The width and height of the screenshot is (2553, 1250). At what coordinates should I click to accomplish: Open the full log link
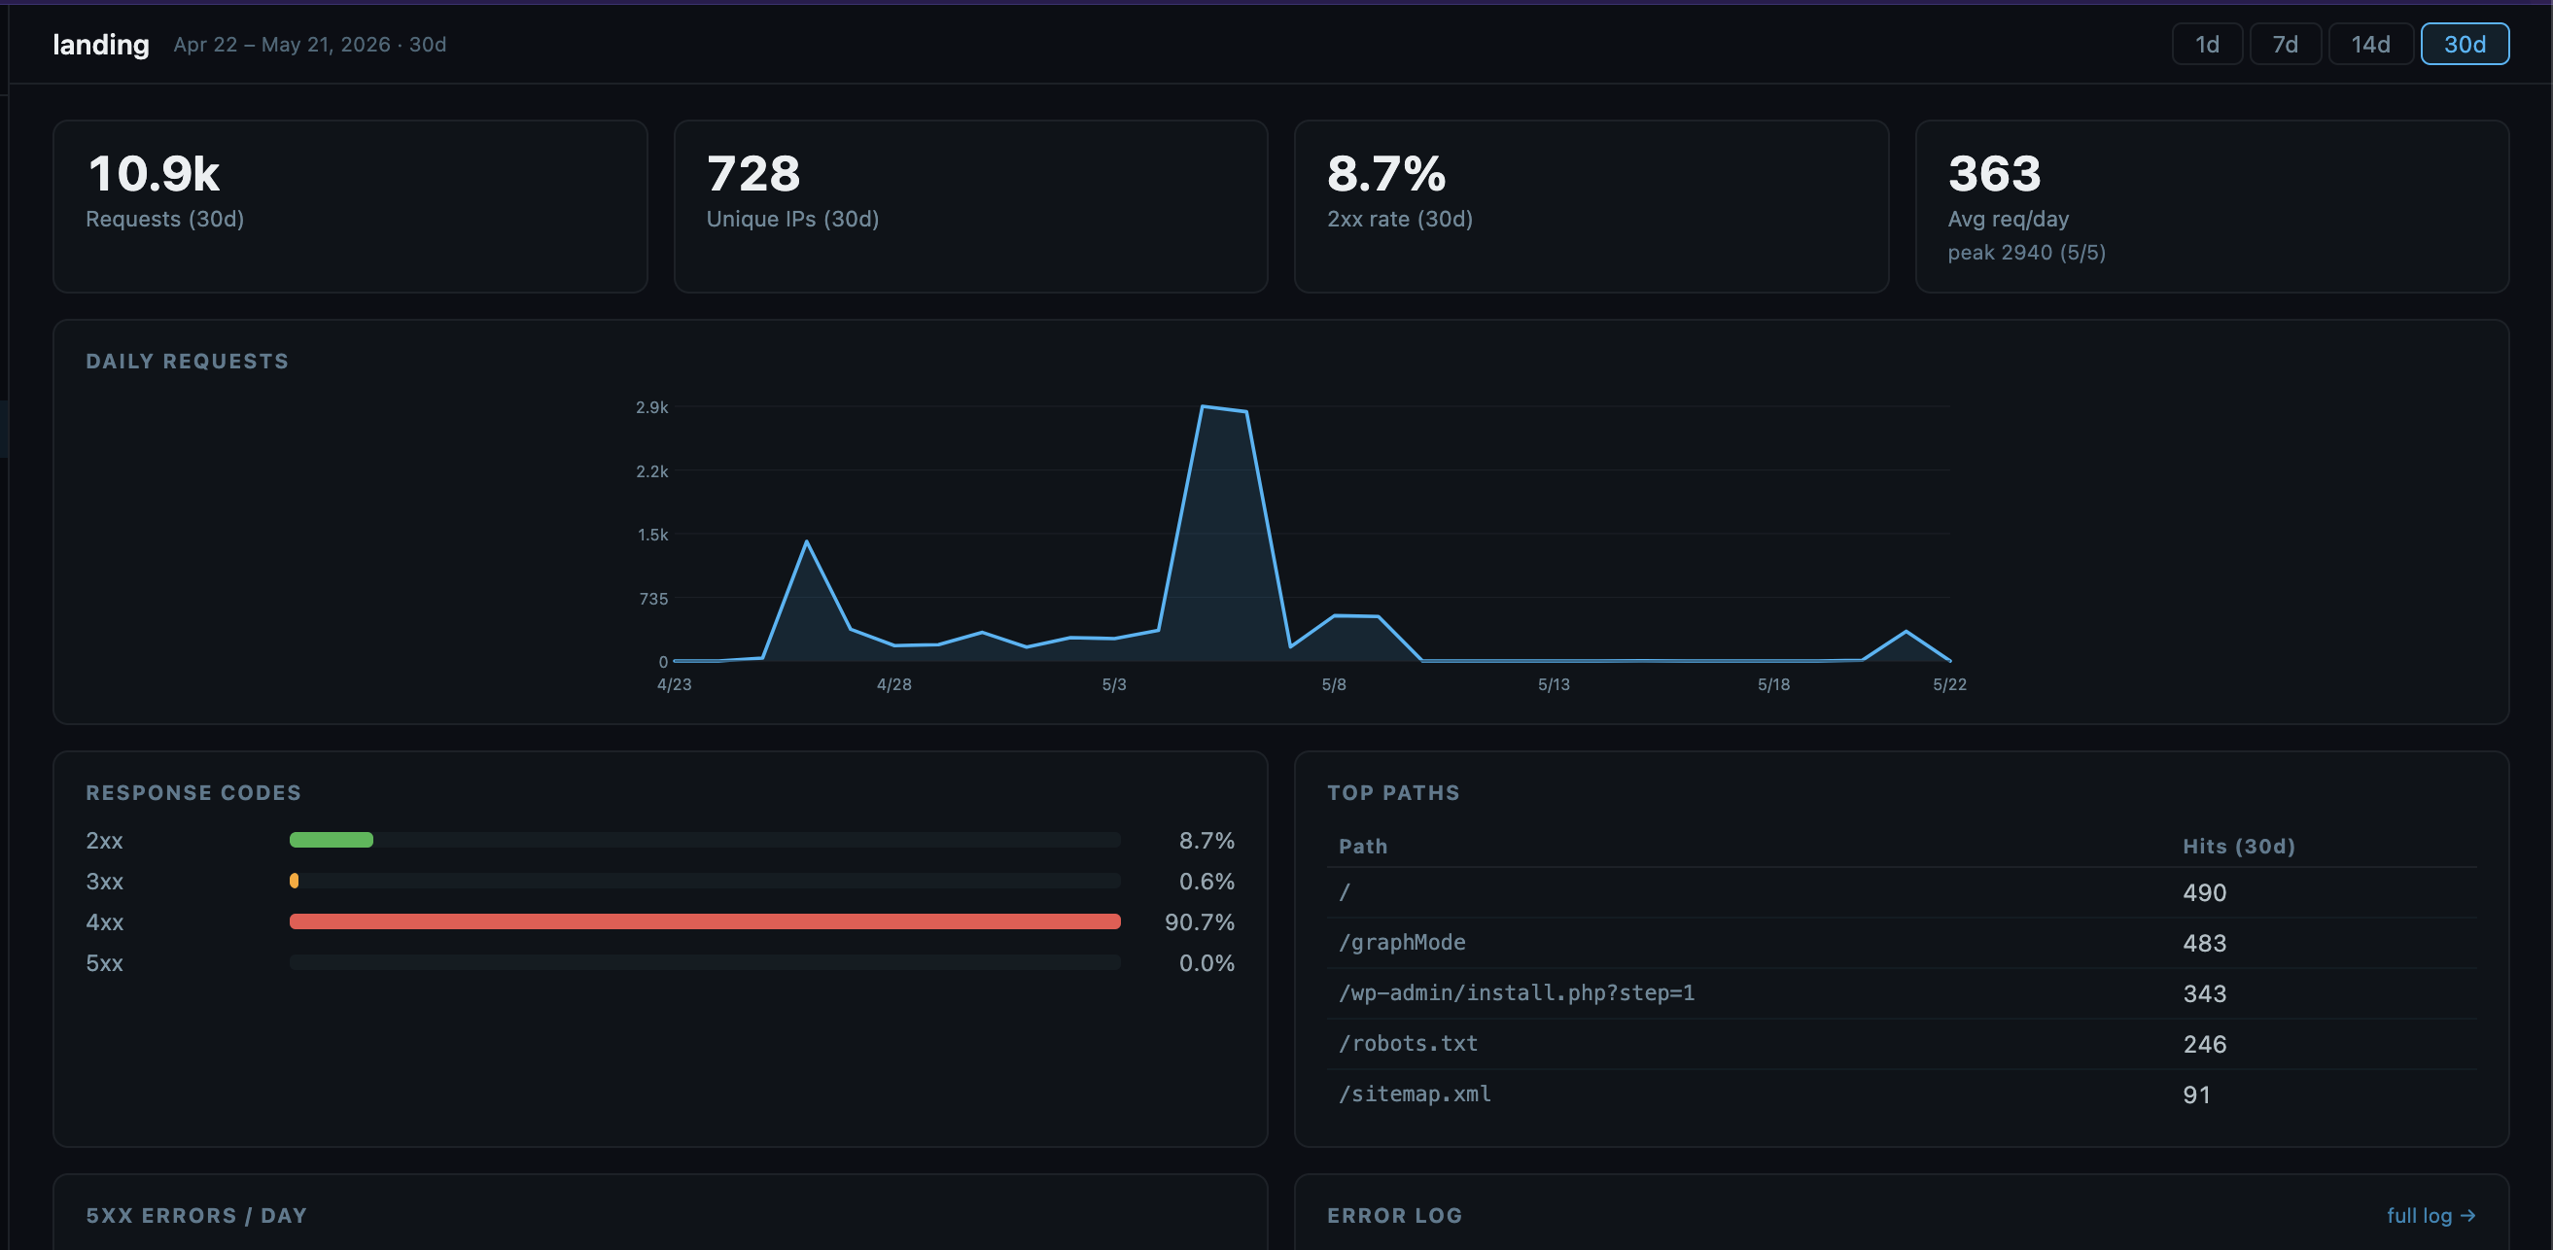(2431, 1214)
